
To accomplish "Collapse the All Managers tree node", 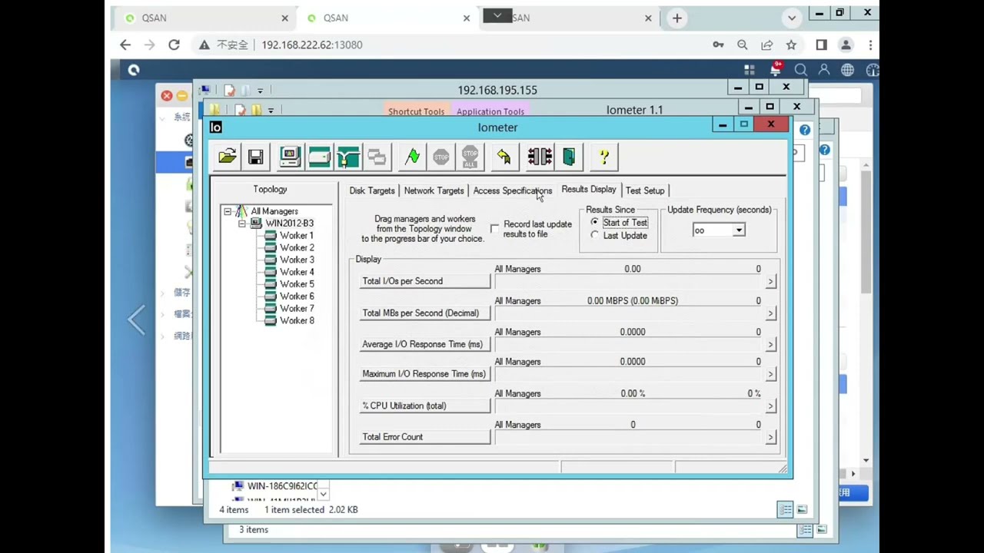I will pyautogui.click(x=228, y=211).
